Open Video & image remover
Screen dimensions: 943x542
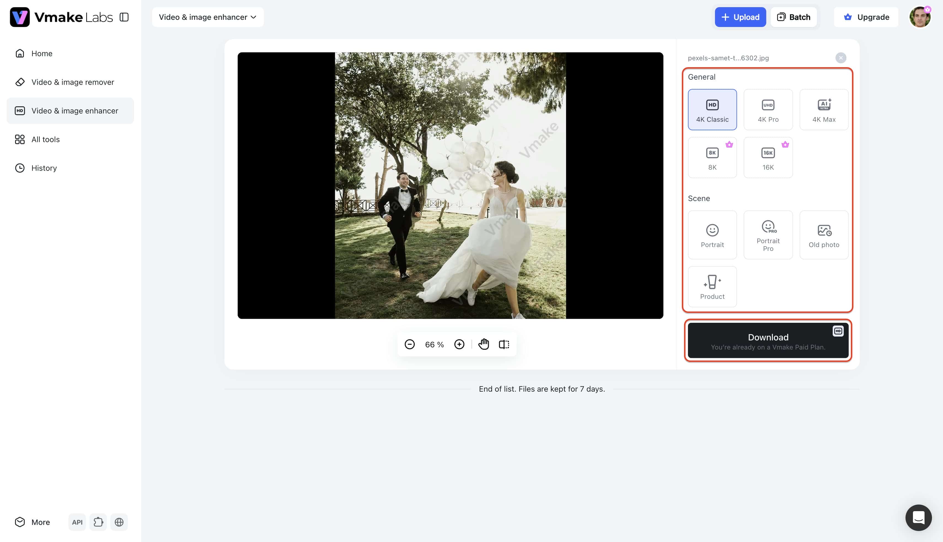pos(70,82)
